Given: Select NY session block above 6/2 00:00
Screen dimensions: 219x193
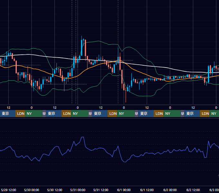Looking at the screenshot, I should click(172, 114).
